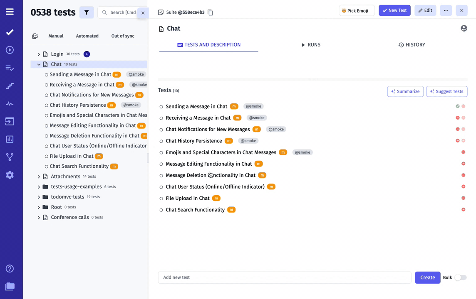Screen dimensions: 476x299
Task: Open the Tests checkmark sidebar icon
Action: [x=10, y=32]
